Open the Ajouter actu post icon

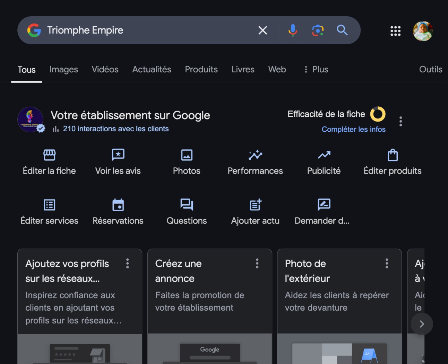click(255, 205)
